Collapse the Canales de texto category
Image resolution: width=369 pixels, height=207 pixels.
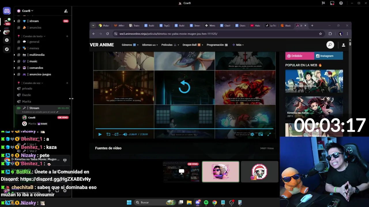pos(34,36)
